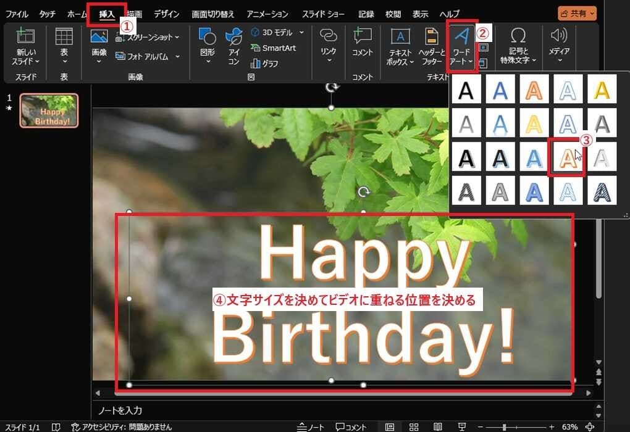The image size is (630, 432).
Task: Click the Text Box (テキストボックス) icon
Action: 401,37
